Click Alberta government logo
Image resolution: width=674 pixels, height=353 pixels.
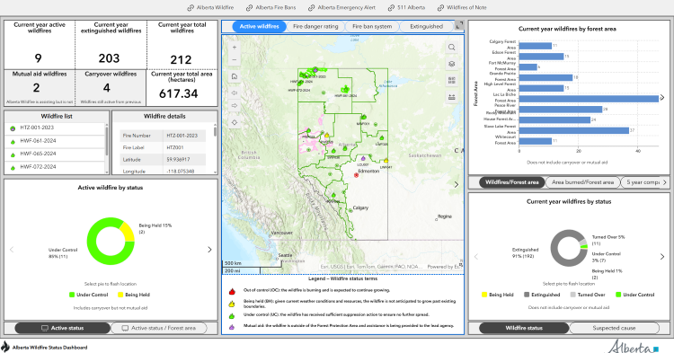coord(633,347)
